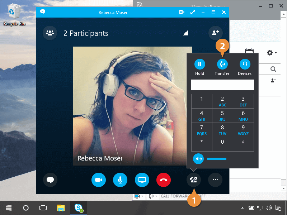Viewport: 287px width, 215px height.
Task: Adjust the speaker volume slider
Action: (x=226, y=158)
